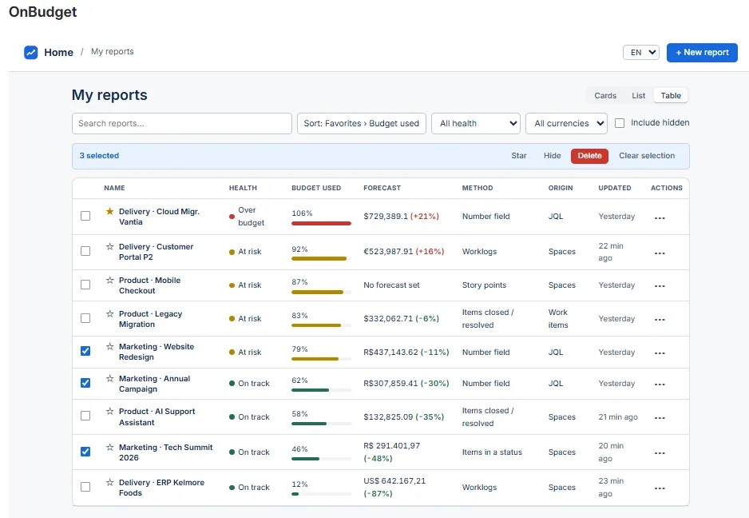This screenshot has height=518, width=749.
Task: Select the Mobile Checkout row checkbox
Action: [x=85, y=285]
